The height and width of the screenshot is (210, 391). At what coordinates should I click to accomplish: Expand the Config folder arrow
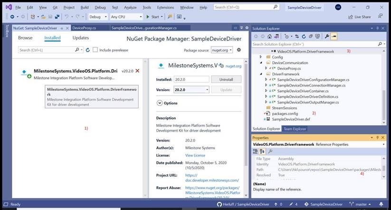tap(261, 57)
